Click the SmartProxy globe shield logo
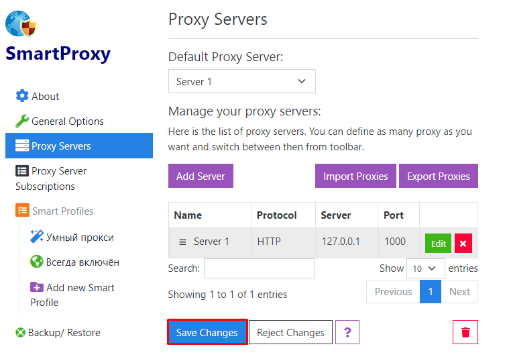 coord(21,23)
